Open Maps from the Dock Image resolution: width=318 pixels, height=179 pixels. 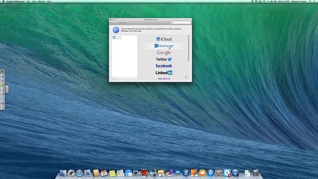(120, 173)
